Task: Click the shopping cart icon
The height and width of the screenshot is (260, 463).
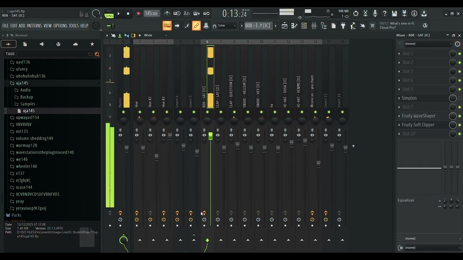Action: pos(373,26)
